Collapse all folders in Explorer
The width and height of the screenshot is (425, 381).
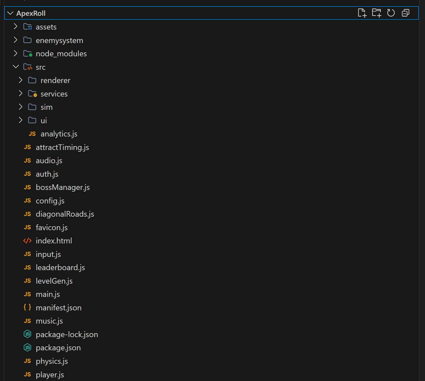pos(406,13)
